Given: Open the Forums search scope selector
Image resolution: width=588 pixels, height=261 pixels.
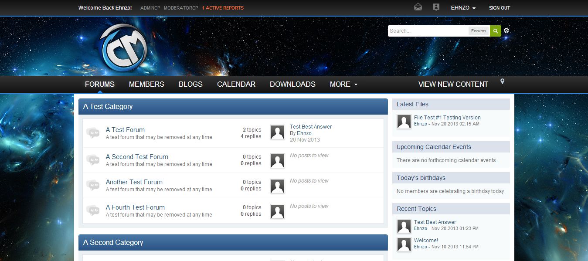Looking at the screenshot, I should [x=479, y=31].
